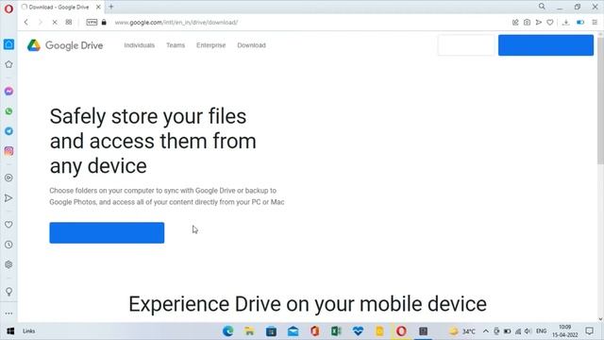Open the sidebar player icon

coord(8,178)
